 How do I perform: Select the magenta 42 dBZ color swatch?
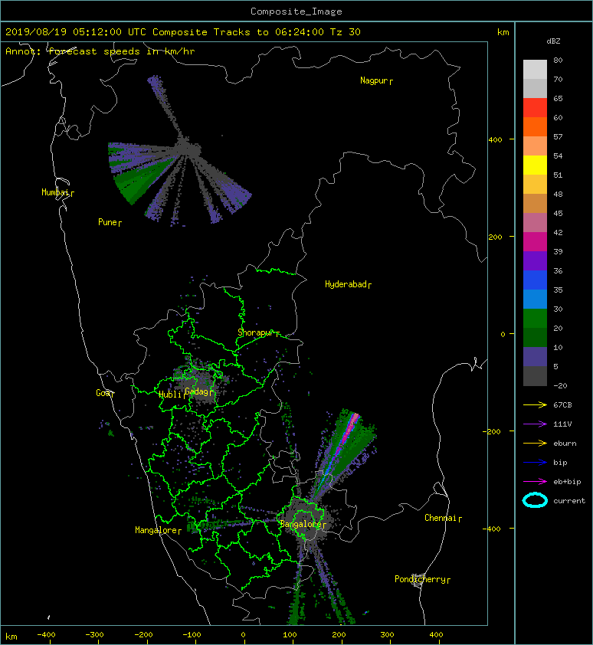click(535, 241)
